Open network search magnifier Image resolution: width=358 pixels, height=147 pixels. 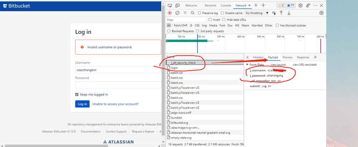[x=192, y=13]
